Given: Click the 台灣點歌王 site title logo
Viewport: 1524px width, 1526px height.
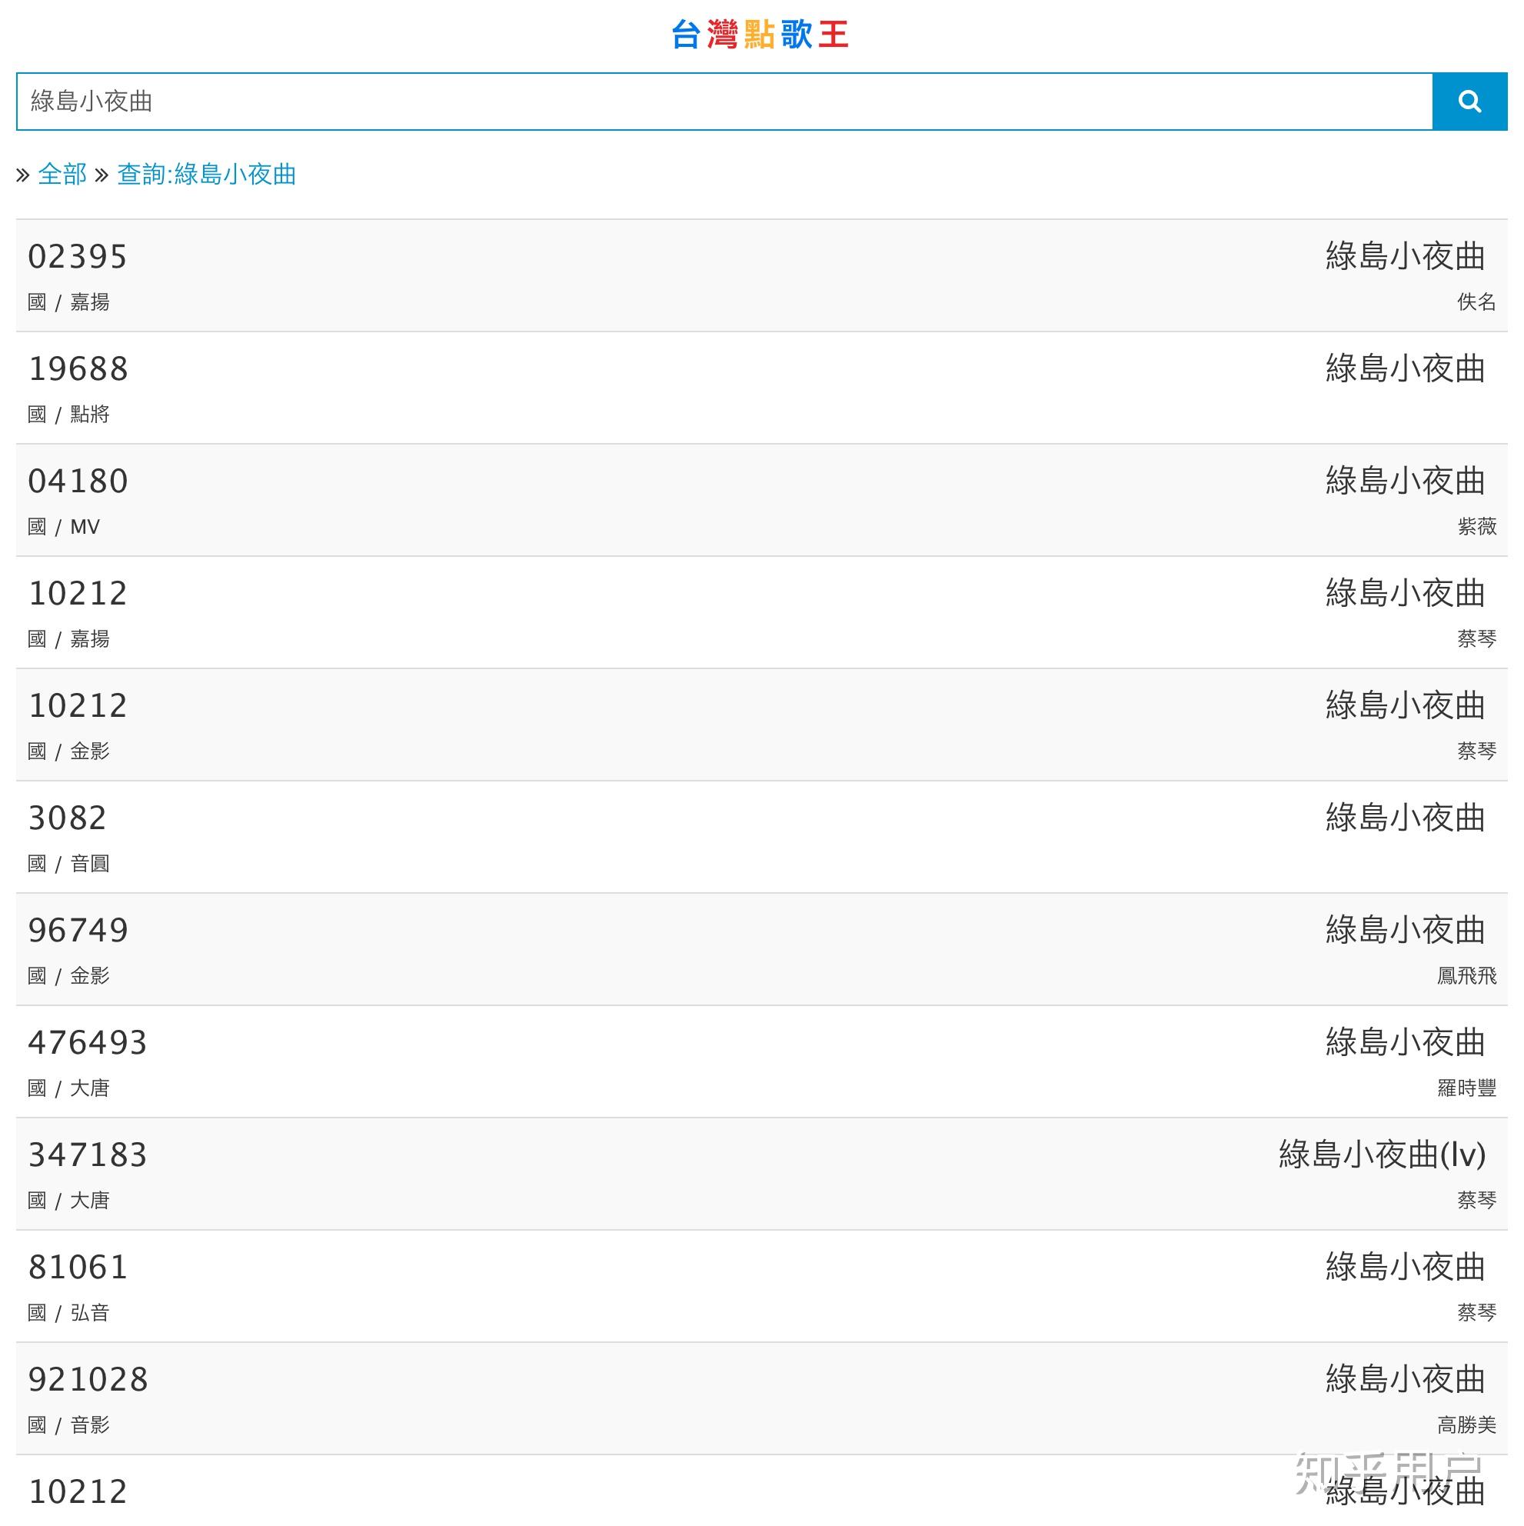Looking at the screenshot, I should pos(760,35).
